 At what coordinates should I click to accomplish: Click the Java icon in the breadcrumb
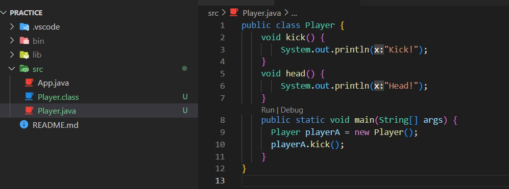(234, 13)
